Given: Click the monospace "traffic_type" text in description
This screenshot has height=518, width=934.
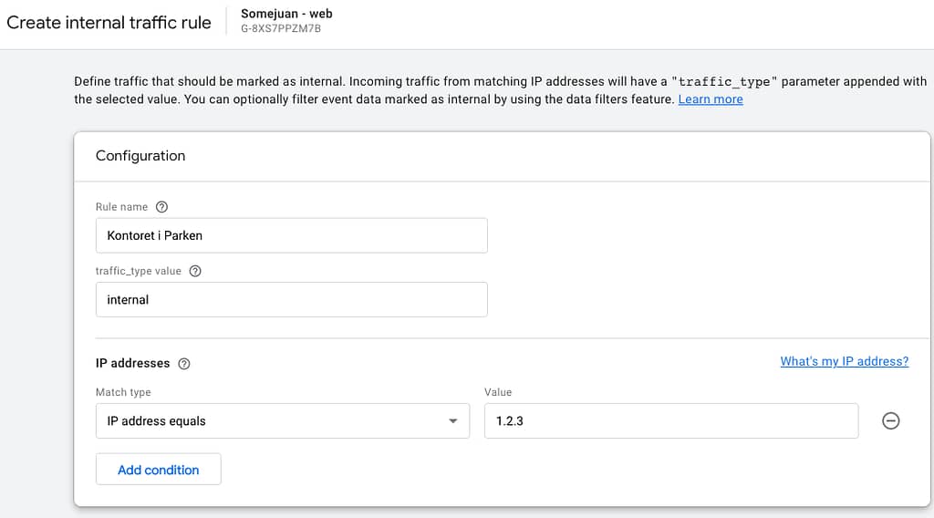Looking at the screenshot, I should (724, 81).
